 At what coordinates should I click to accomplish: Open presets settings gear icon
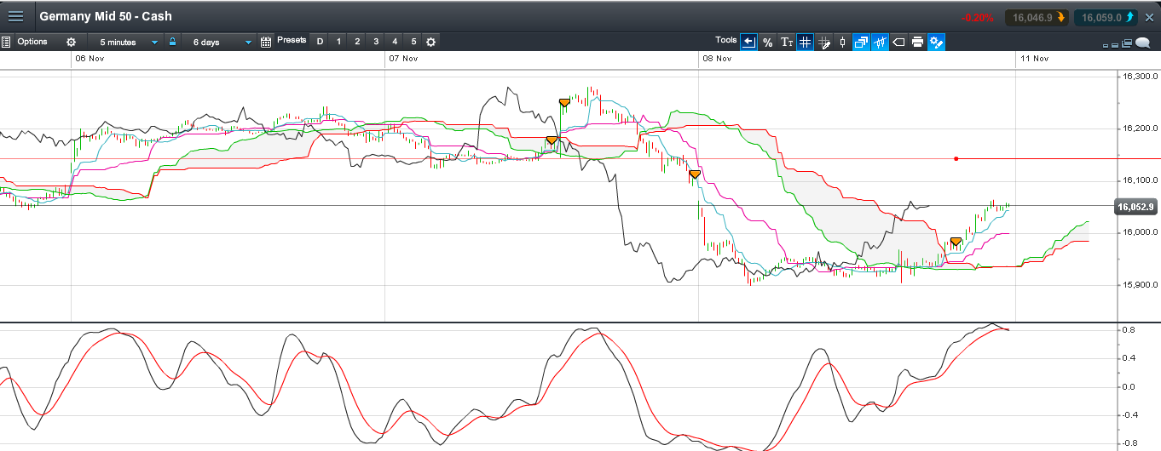coord(430,42)
